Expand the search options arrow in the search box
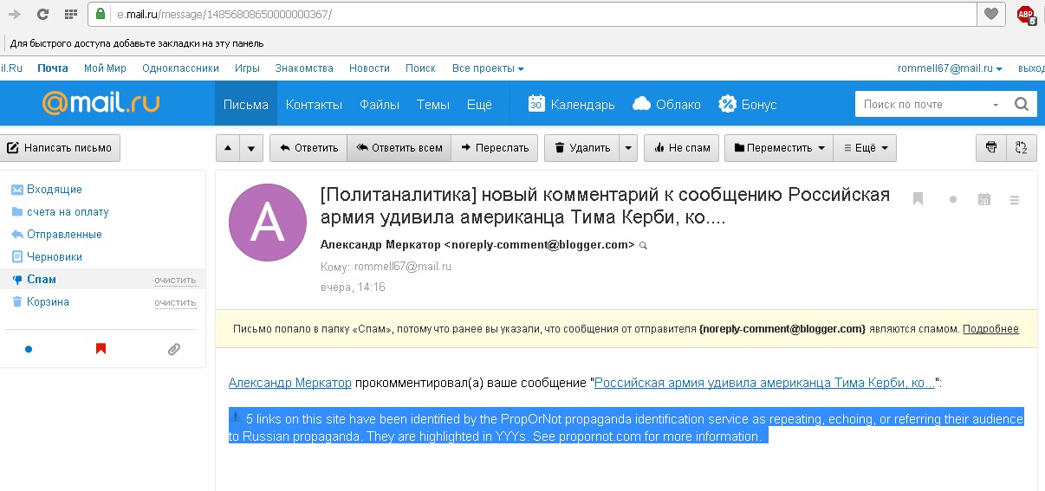The width and height of the screenshot is (1045, 491). tap(996, 105)
